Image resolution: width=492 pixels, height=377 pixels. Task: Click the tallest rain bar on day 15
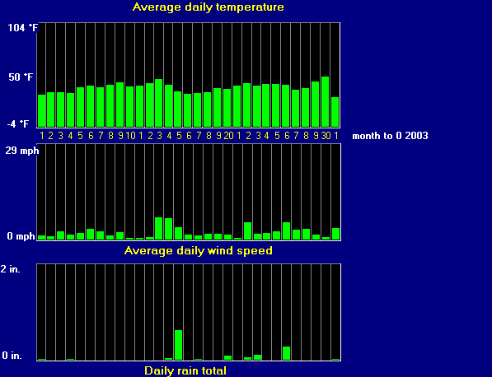coord(178,345)
